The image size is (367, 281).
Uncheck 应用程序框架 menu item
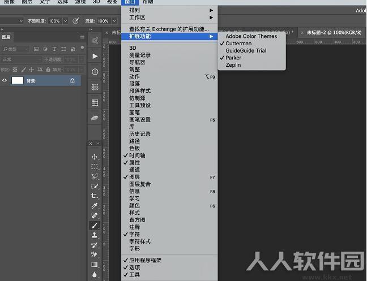pyautogui.click(x=169, y=260)
